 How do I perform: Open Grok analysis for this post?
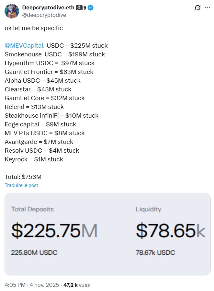click(x=197, y=7)
